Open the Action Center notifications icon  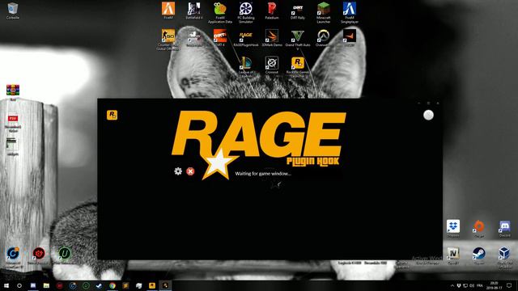[509, 285]
